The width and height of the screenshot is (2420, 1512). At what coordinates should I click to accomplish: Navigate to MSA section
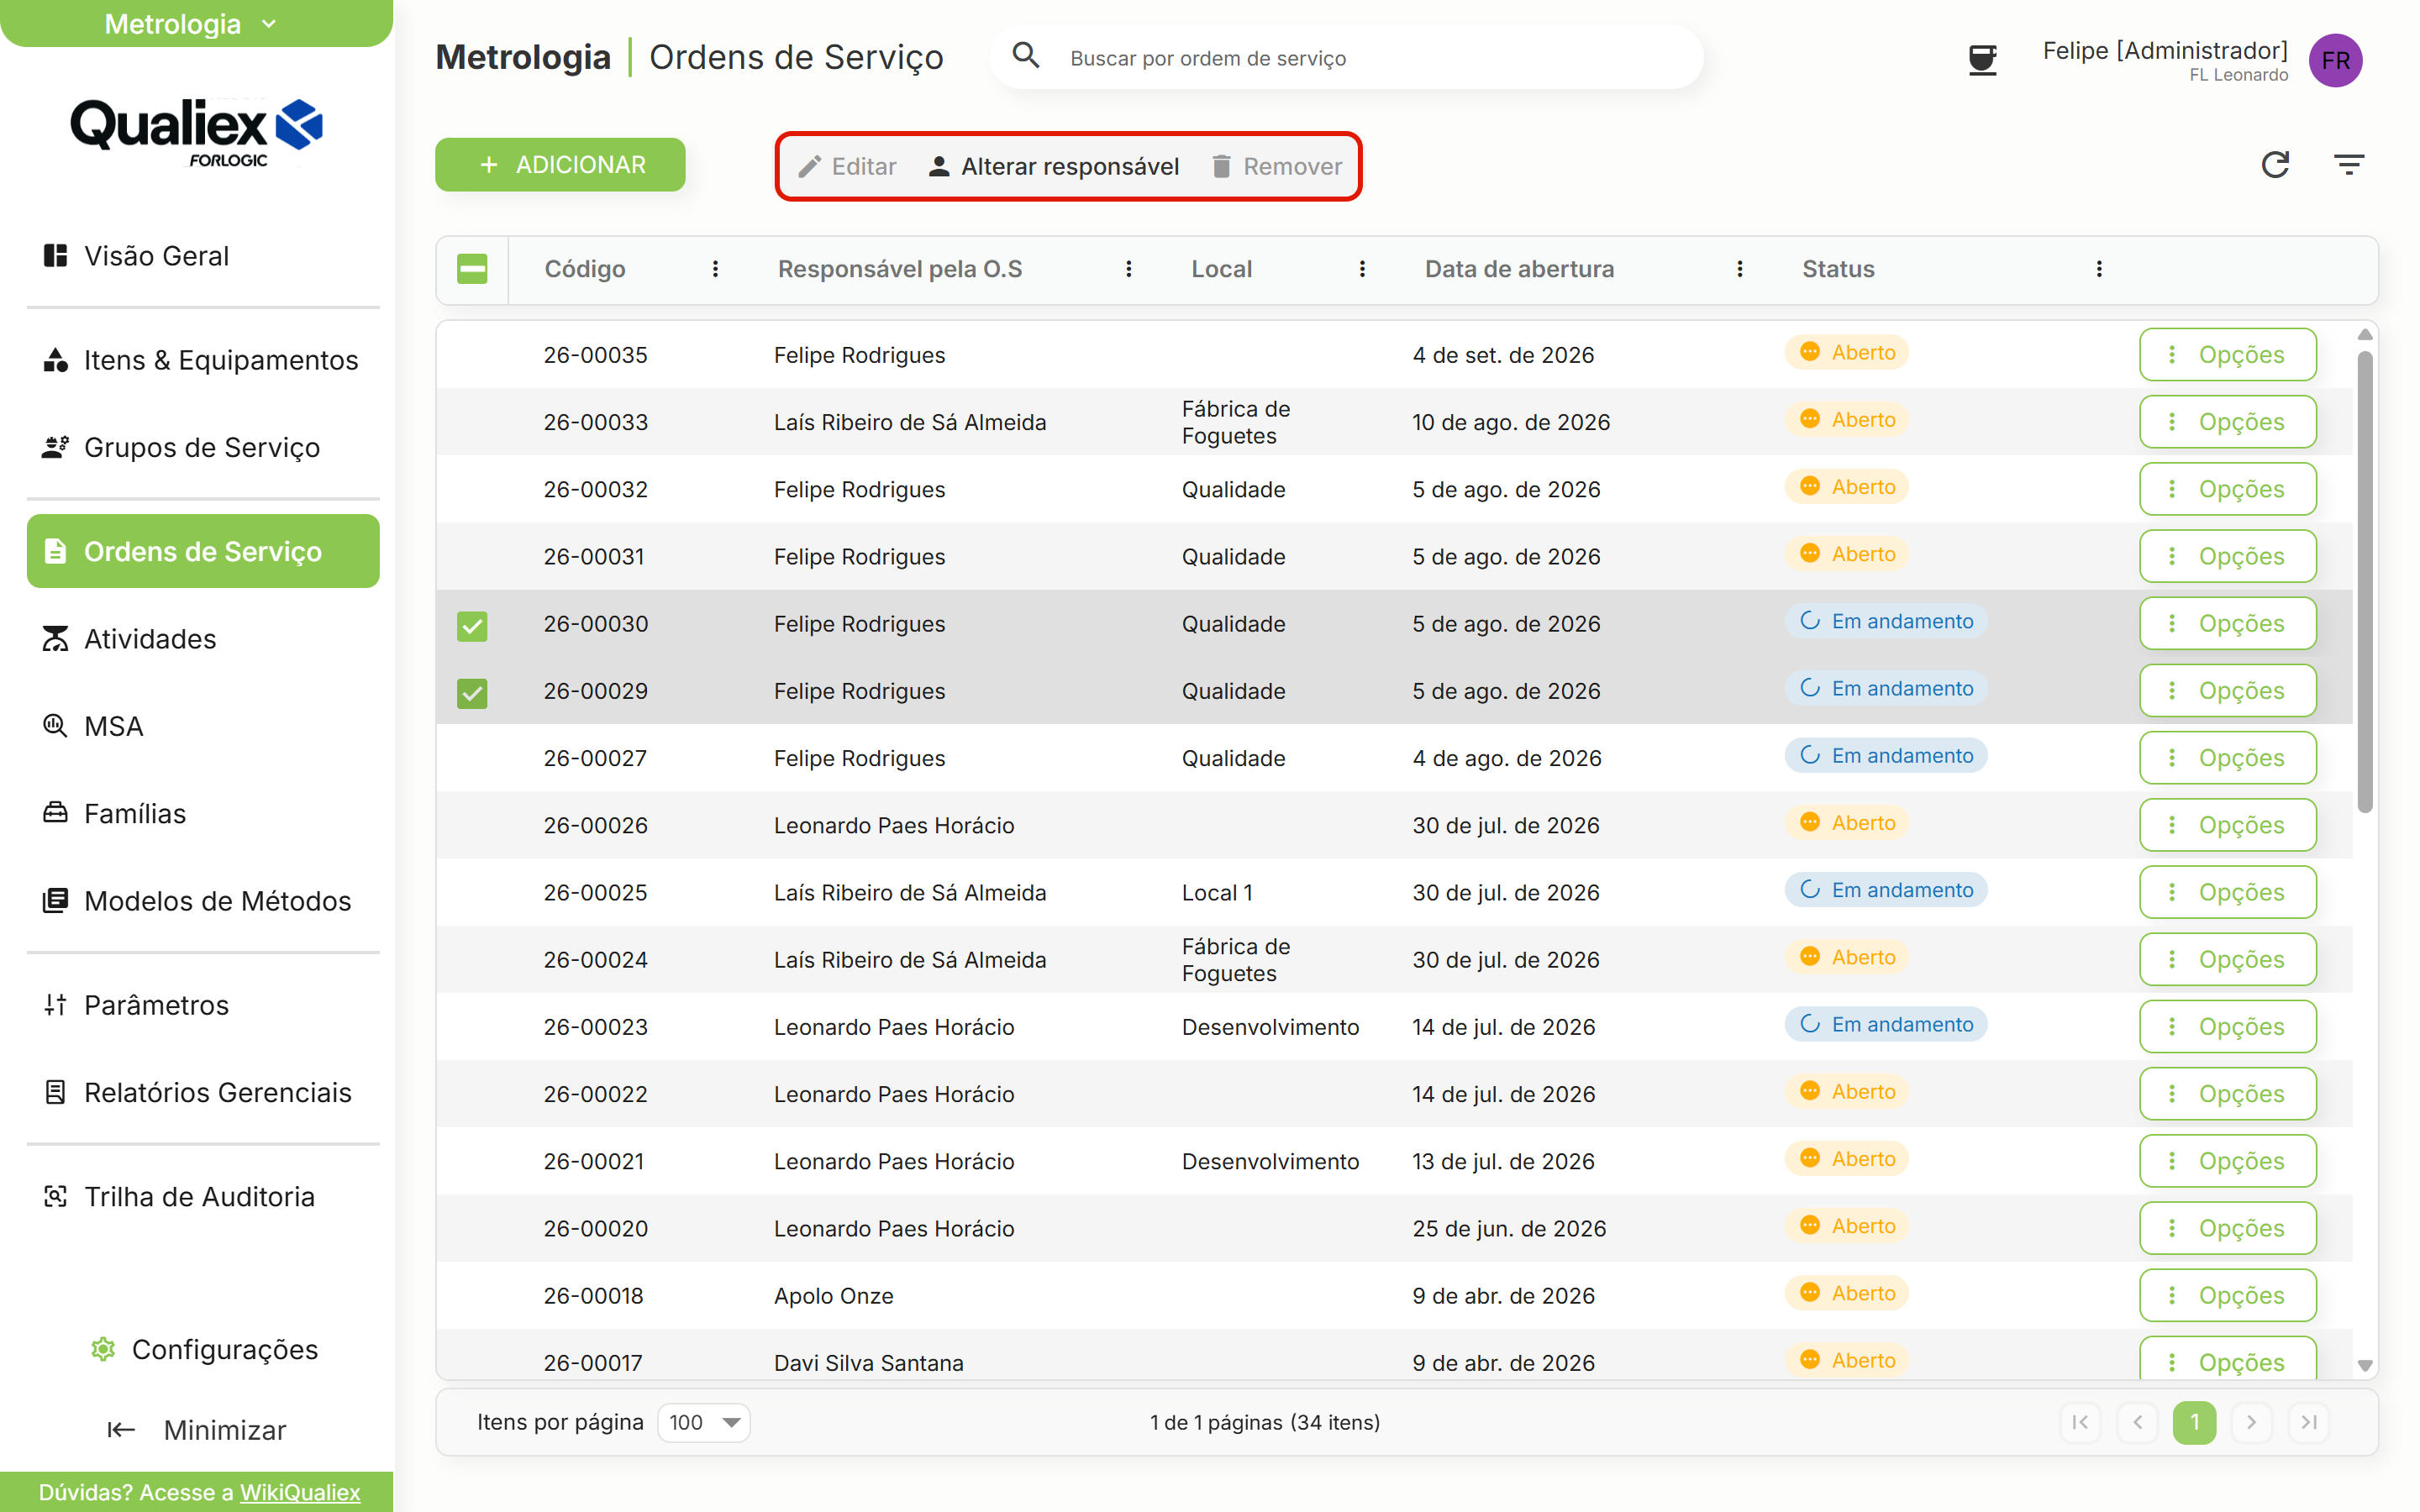[x=203, y=726]
